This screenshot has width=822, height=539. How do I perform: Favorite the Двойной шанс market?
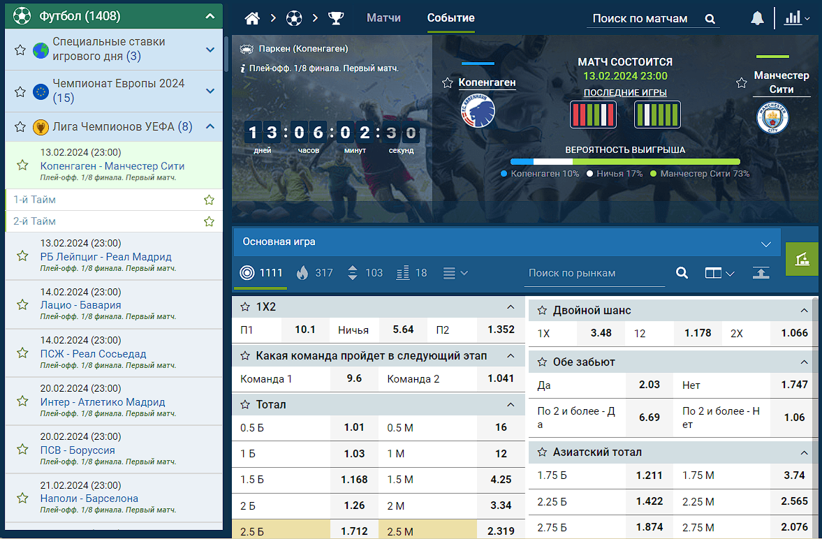pyautogui.click(x=542, y=311)
